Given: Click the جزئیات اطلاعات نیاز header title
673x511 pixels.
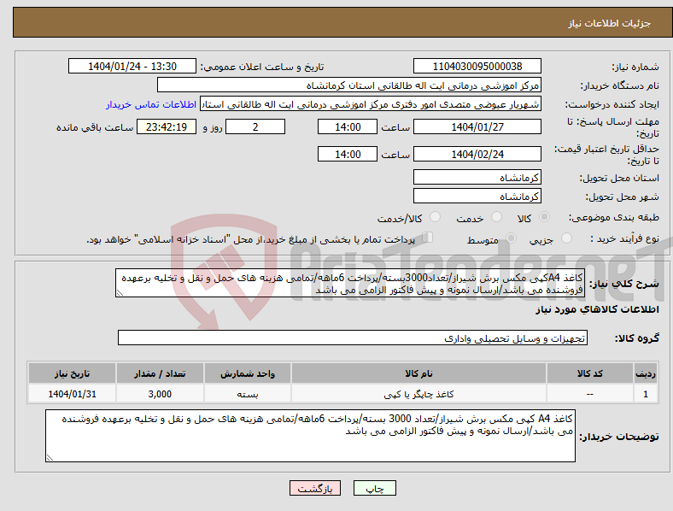Looking at the screenshot, I should [610, 23].
